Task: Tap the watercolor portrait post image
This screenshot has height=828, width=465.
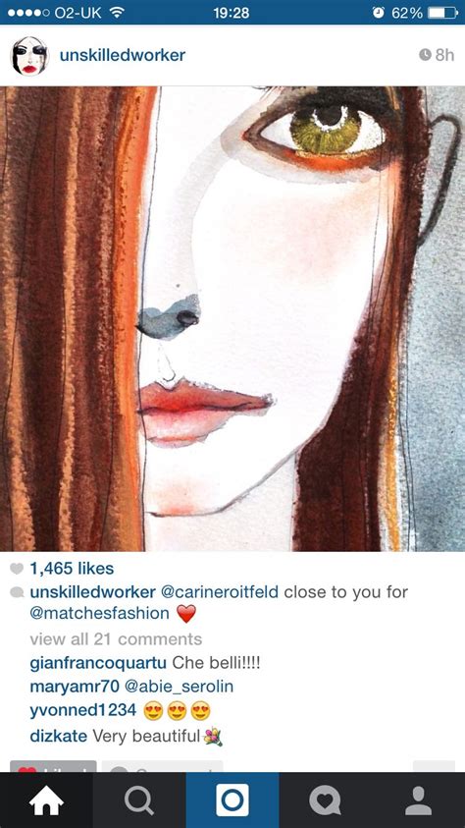Action: pyautogui.click(x=232, y=318)
